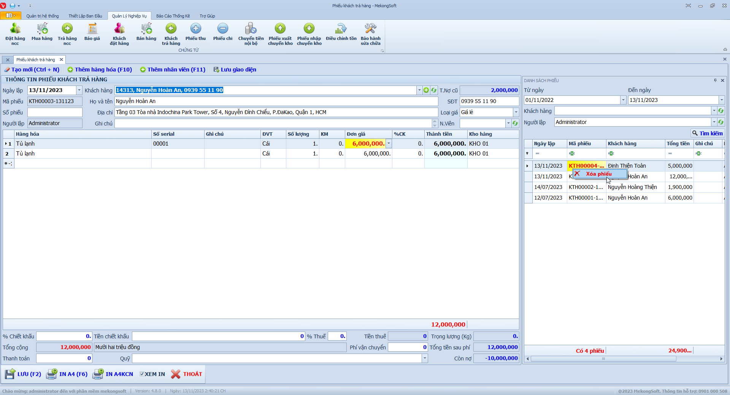
Task: Click the LƯU (F2) save button
Action: coord(23,374)
